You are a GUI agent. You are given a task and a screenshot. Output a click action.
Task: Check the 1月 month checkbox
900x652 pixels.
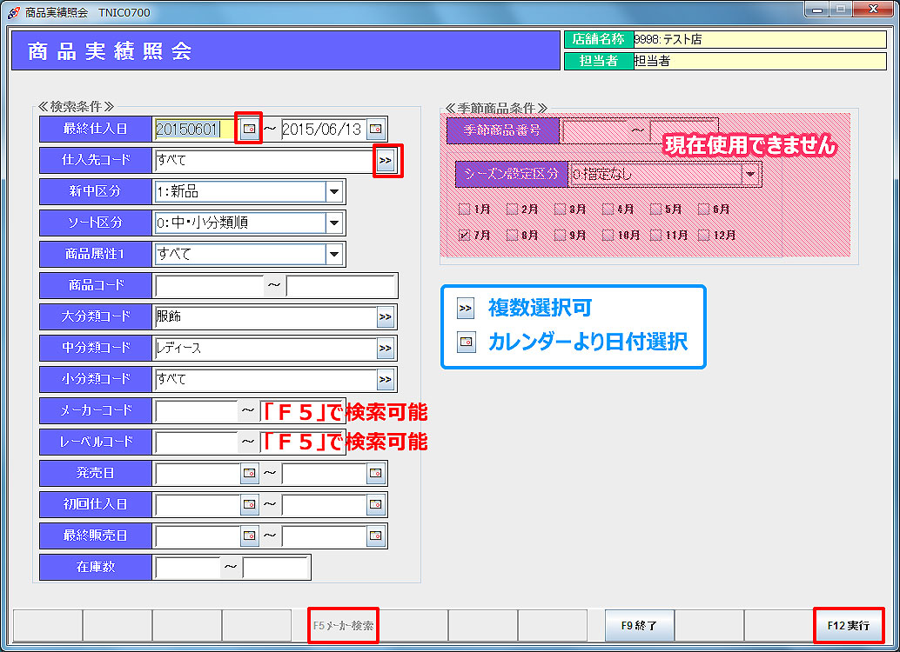pos(464,210)
